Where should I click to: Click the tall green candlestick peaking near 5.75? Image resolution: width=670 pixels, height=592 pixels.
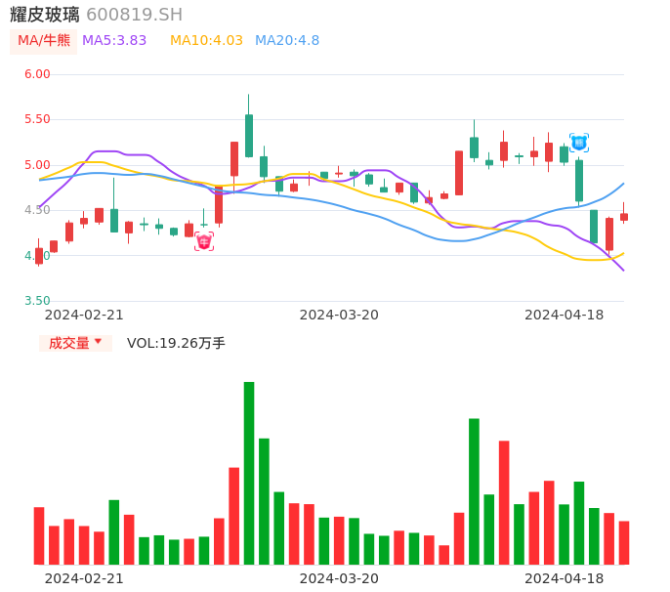tap(249, 135)
